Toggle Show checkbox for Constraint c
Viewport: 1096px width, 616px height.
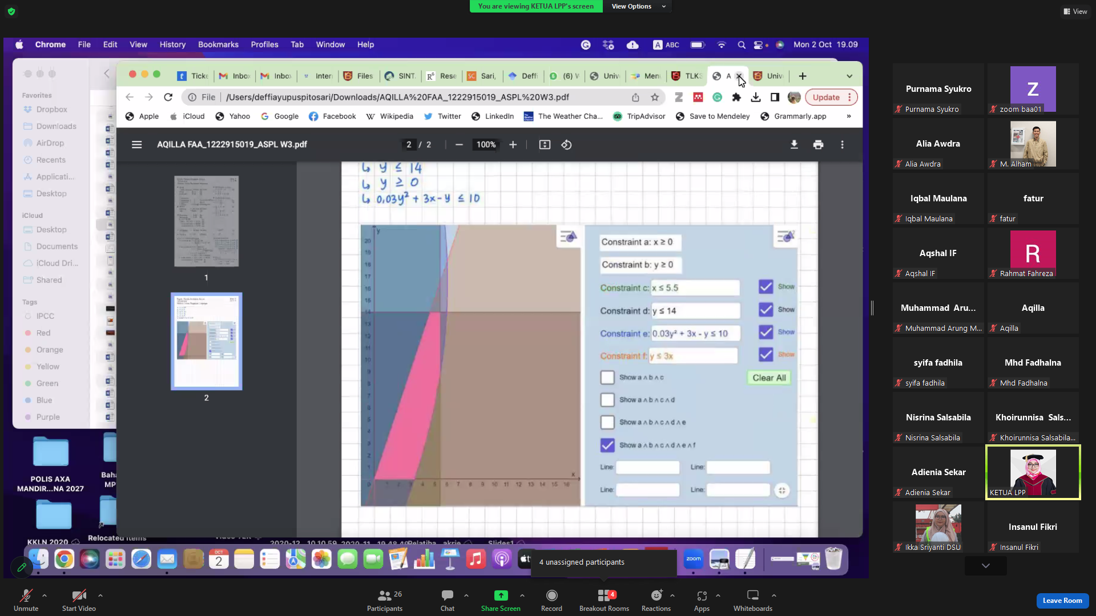tap(765, 287)
